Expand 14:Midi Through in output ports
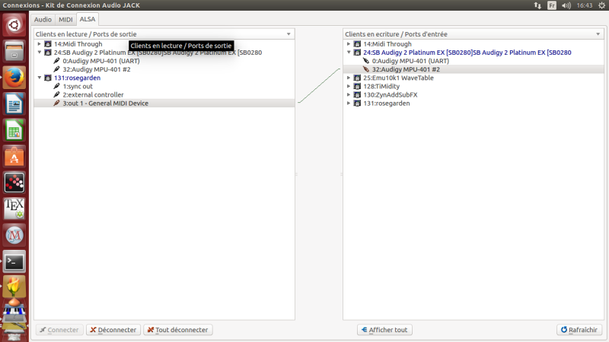Viewport: 609px width, 342px height. [x=40, y=44]
